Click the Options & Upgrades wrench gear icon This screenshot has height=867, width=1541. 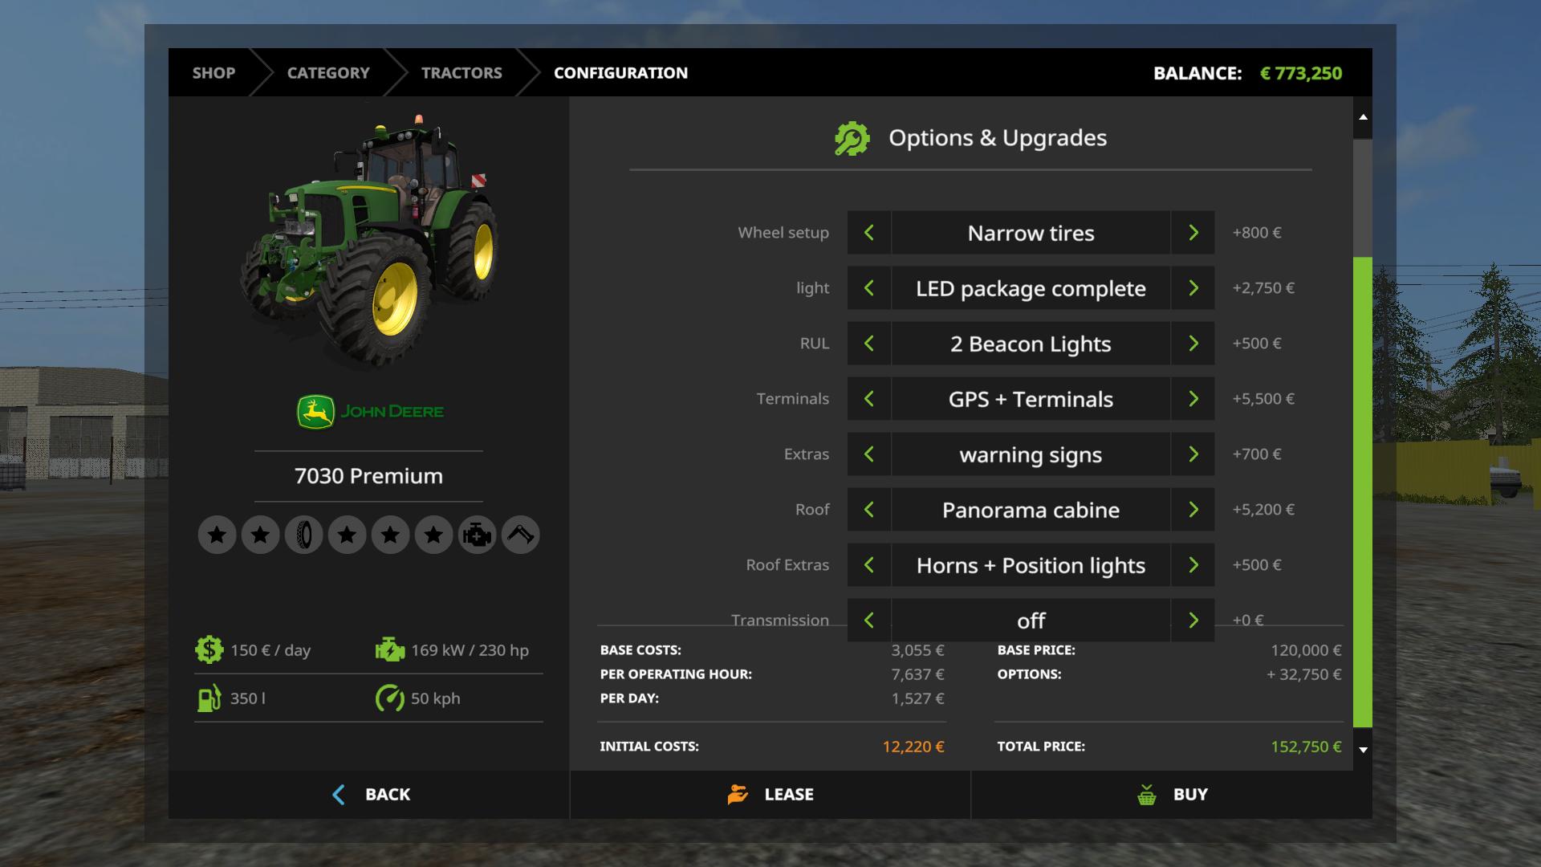852,138
